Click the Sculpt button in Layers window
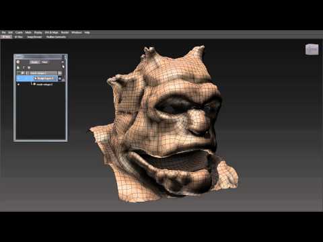 point(34,62)
